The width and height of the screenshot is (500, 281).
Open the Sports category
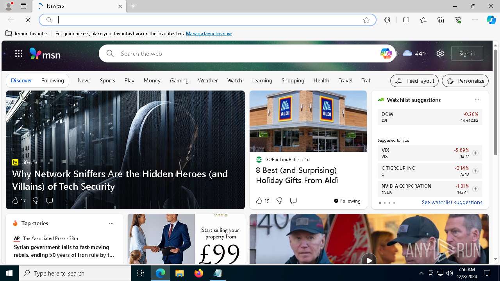107,80
